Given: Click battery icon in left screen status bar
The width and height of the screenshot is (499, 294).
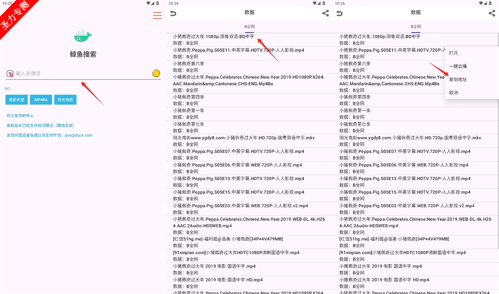Looking at the screenshot, I should pos(158,3).
